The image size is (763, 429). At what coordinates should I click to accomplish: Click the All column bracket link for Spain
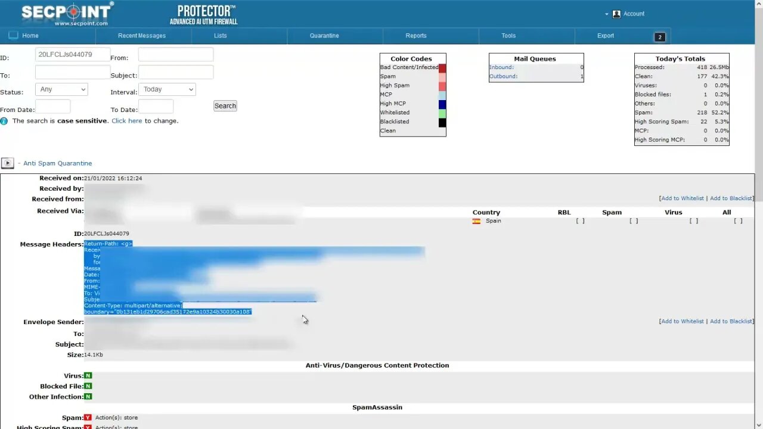click(x=738, y=221)
